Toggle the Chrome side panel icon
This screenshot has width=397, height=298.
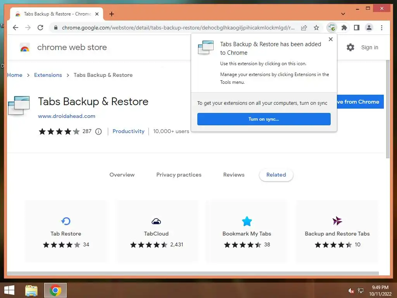tap(357, 28)
